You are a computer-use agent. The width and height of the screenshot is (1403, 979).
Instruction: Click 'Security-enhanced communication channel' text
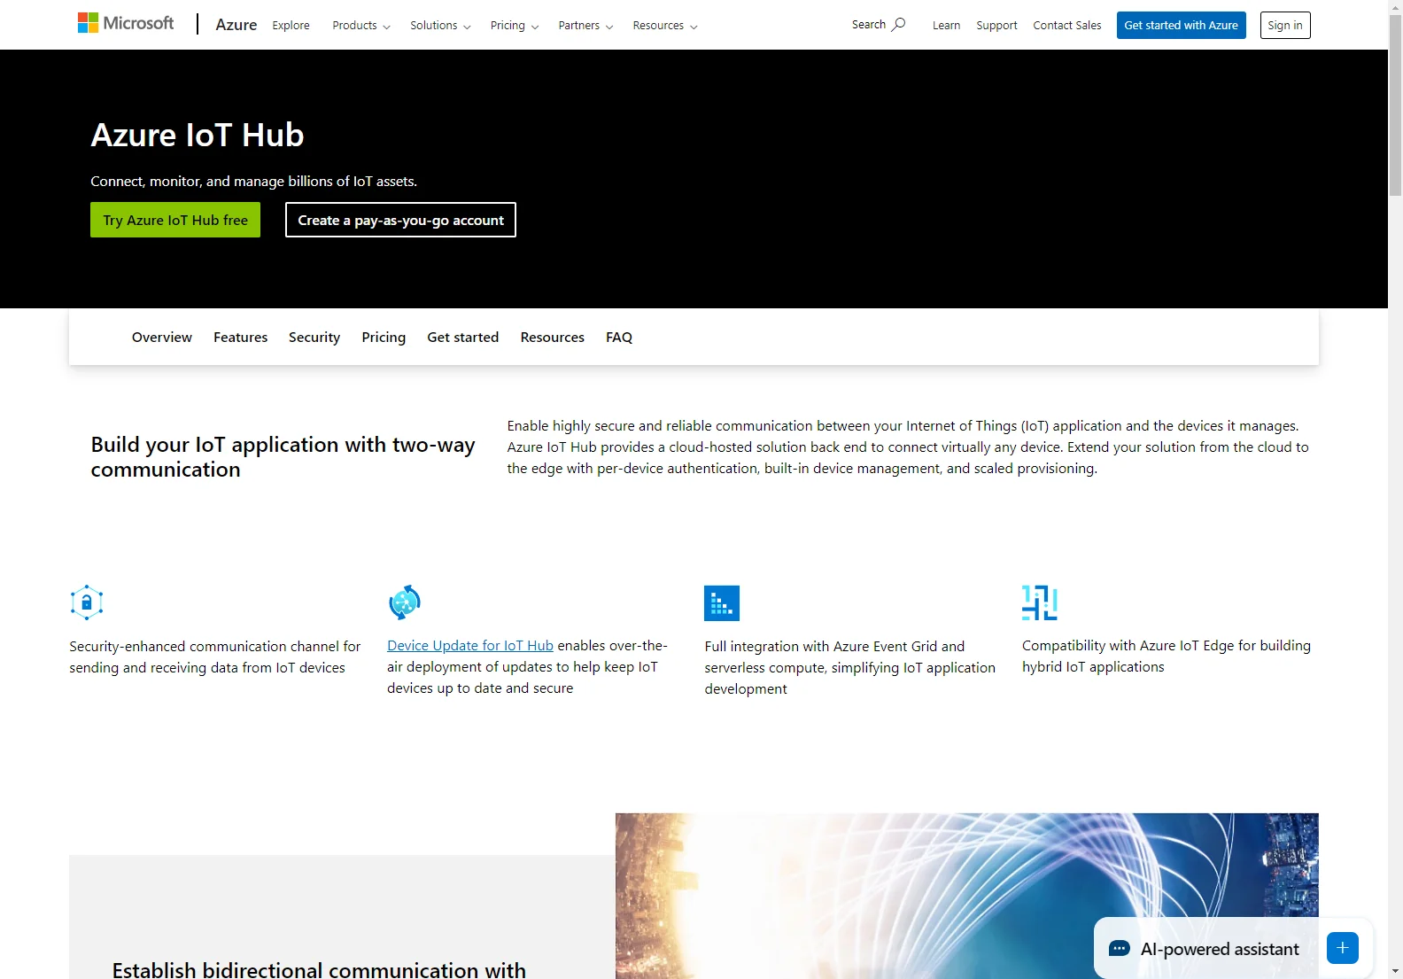(215, 657)
